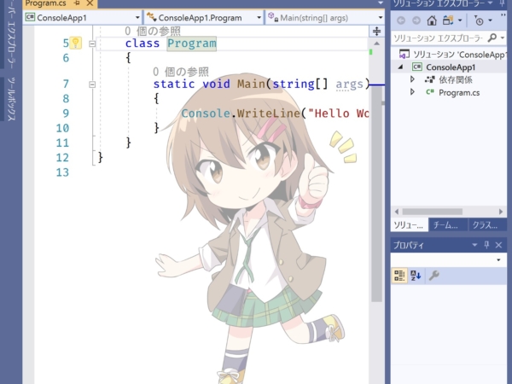The image size is (512, 384).
Task: Open the Solution Explorer search options dropdown
Action: [x=503, y=38]
